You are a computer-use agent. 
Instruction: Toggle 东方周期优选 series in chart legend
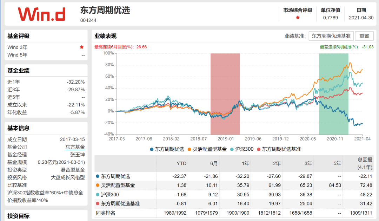(x=167, y=149)
